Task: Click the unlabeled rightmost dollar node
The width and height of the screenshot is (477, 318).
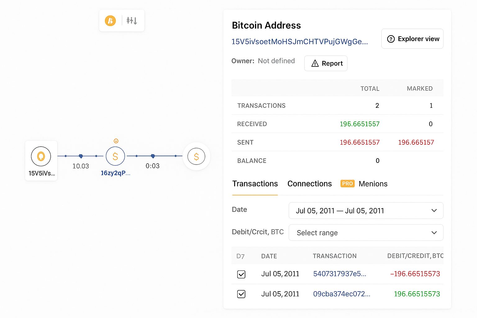Action: pos(196,157)
